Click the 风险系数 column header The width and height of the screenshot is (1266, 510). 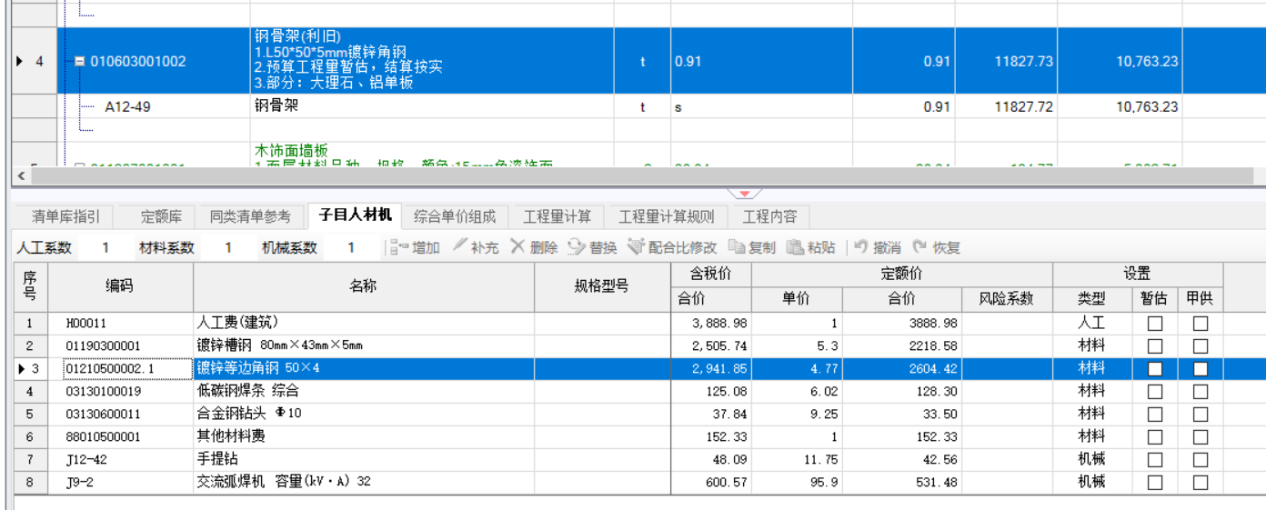click(x=1007, y=299)
